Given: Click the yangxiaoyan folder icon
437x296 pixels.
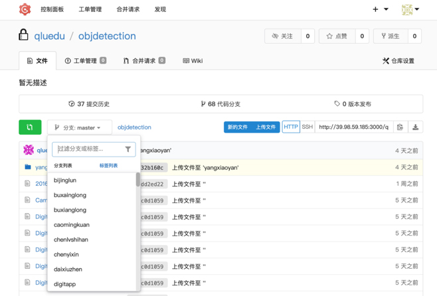Looking at the screenshot, I should pyautogui.click(x=28, y=167).
